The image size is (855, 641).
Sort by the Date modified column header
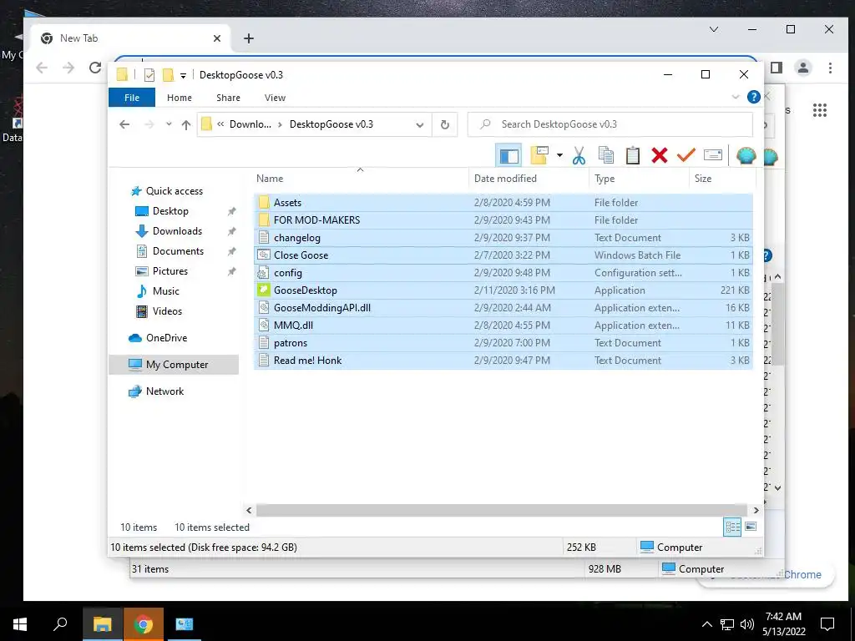(529, 179)
